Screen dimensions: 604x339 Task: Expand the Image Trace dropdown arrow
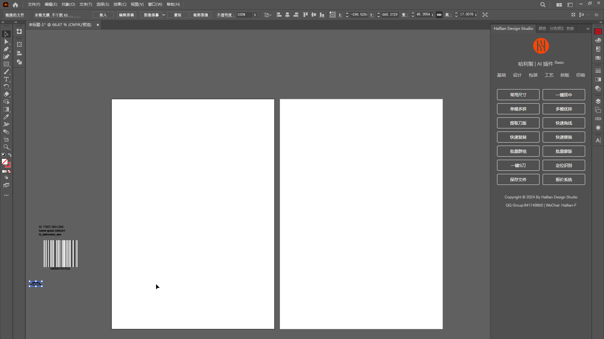164,15
